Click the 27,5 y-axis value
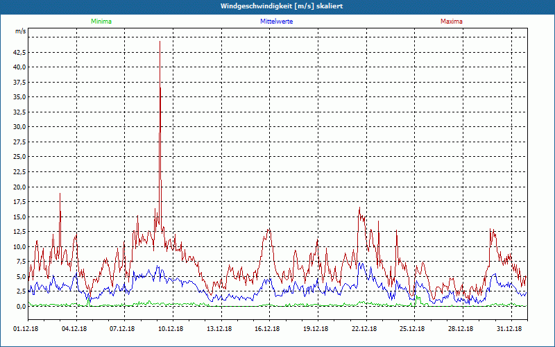This screenshot has height=347, width=555. tap(19, 142)
